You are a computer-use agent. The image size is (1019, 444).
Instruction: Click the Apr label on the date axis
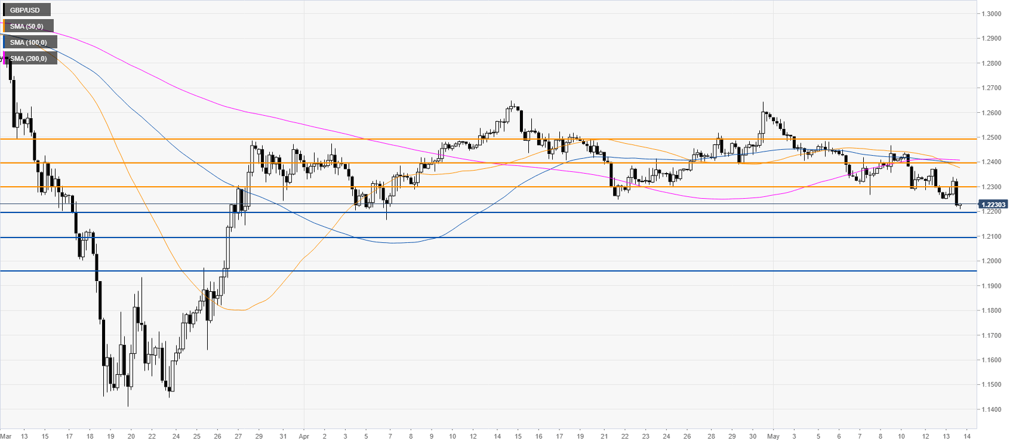click(303, 436)
